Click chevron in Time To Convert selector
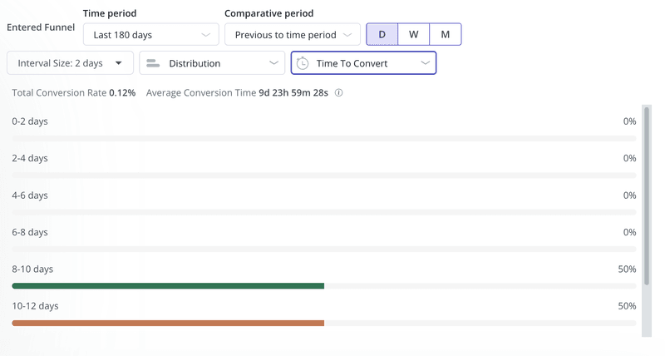Viewport: 665px width, 356px height. coord(425,63)
